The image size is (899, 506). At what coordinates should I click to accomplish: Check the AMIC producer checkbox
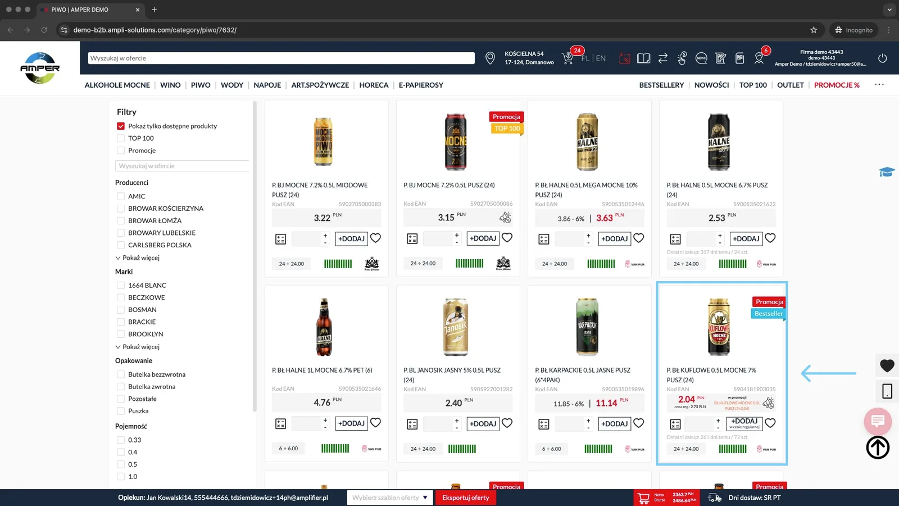point(121,196)
